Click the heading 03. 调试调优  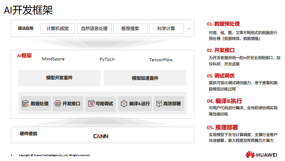pos(221,76)
